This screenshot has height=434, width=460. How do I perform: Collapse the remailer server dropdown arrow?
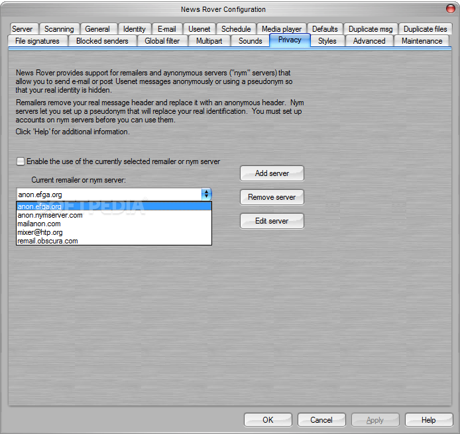pos(207,194)
